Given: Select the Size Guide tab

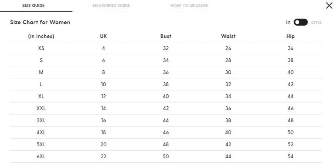Looking at the screenshot, I should pos(34,5).
